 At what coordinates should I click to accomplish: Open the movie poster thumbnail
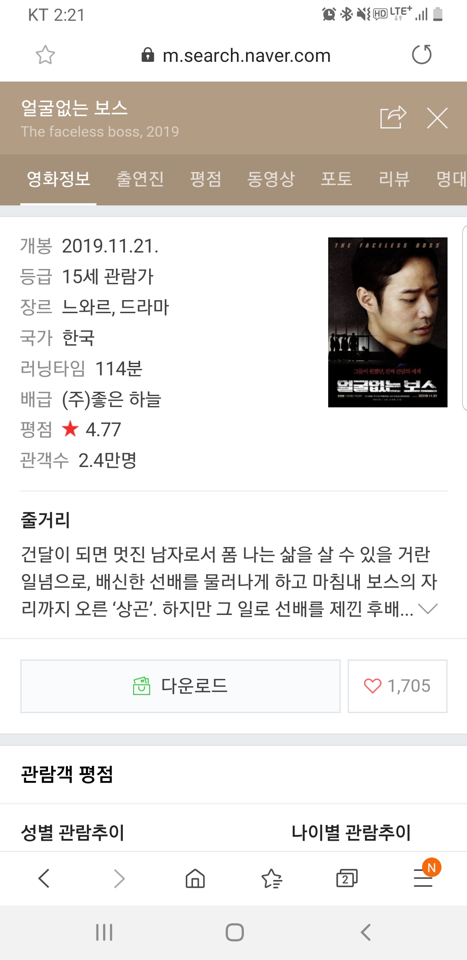[387, 322]
